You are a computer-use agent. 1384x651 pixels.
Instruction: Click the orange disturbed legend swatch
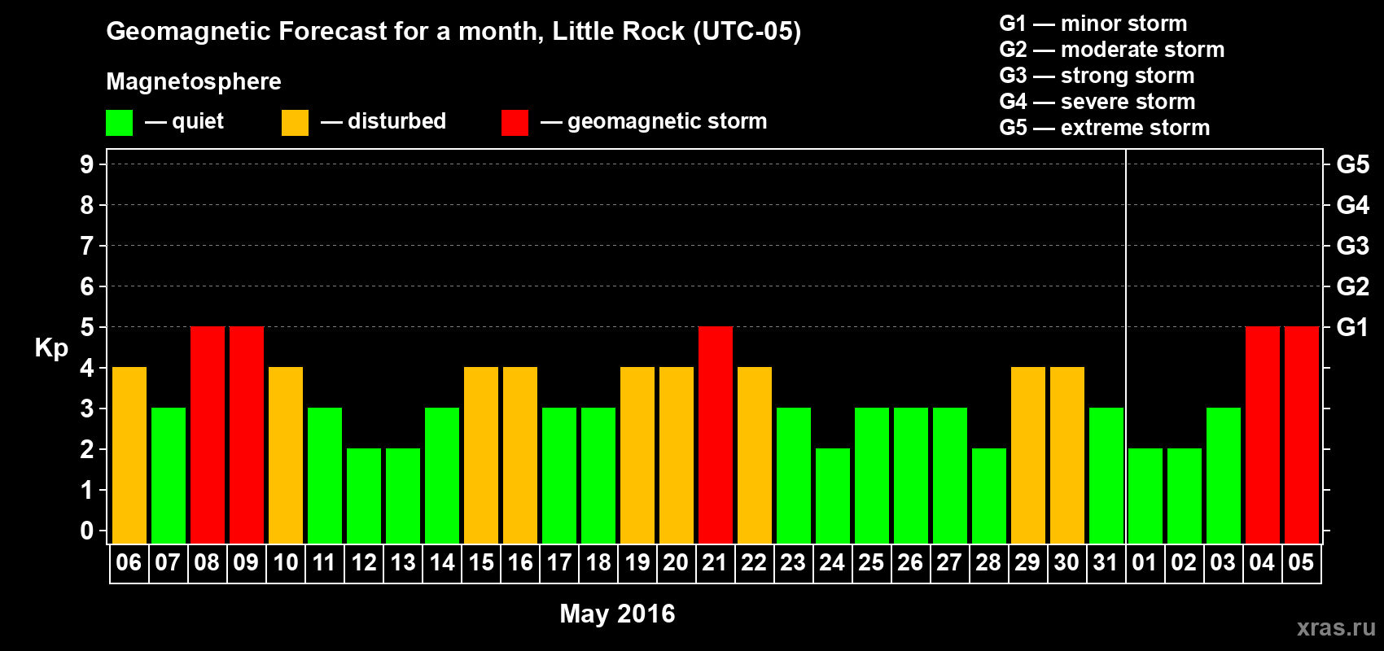tap(295, 123)
